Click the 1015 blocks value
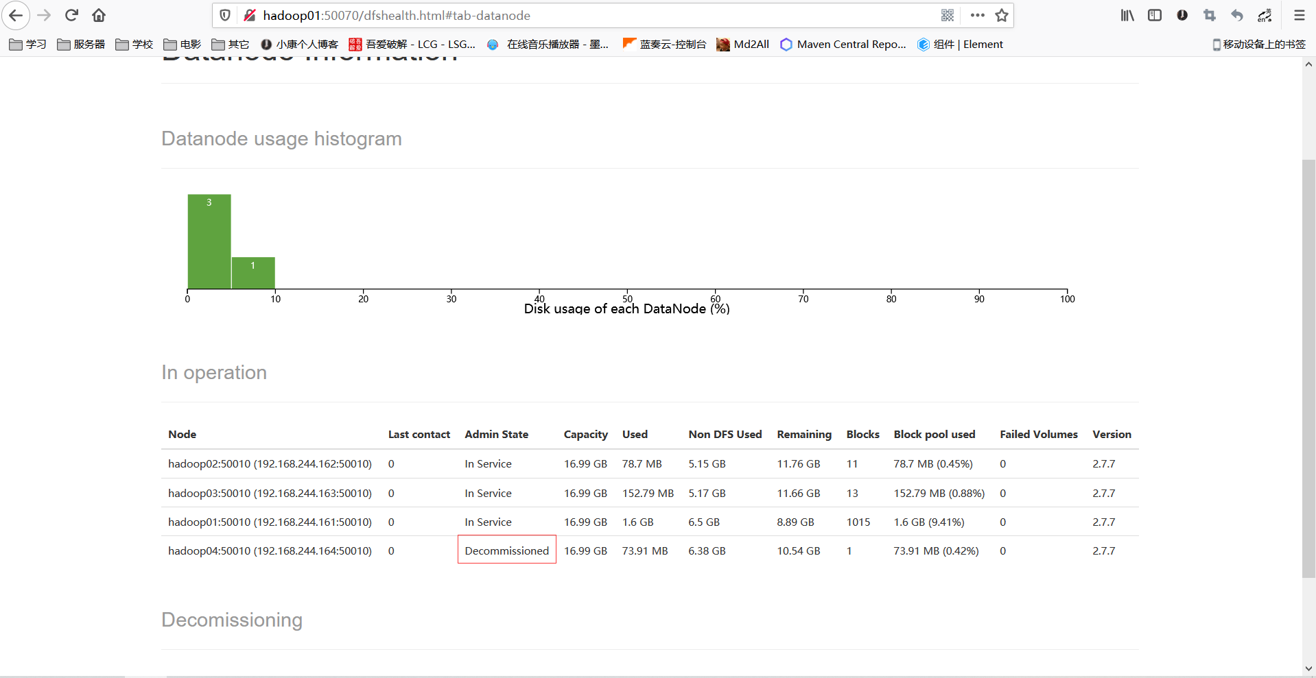This screenshot has width=1316, height=678. tap(858, 522)
